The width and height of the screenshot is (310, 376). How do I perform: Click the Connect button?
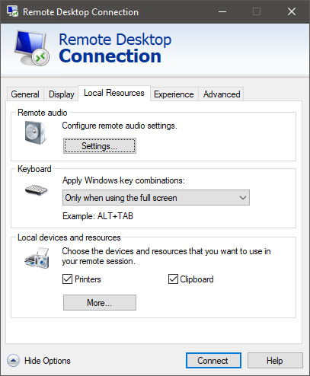coord(213,361)
